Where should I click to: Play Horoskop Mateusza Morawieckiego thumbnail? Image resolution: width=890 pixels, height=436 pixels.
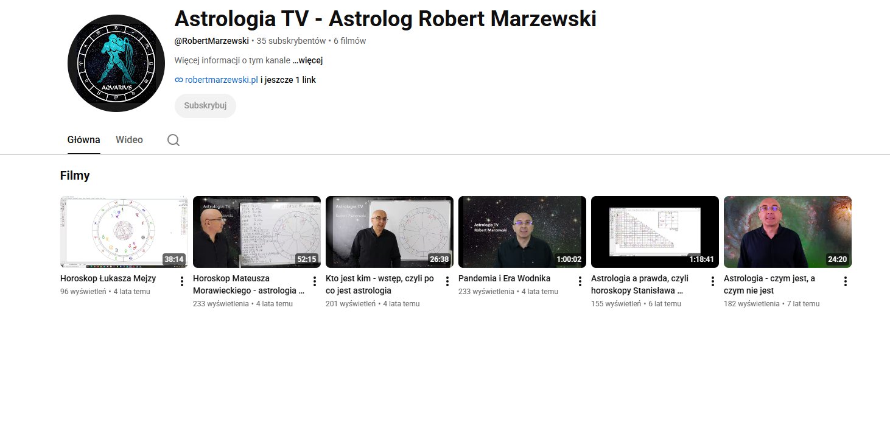click(x=257, y=232)
